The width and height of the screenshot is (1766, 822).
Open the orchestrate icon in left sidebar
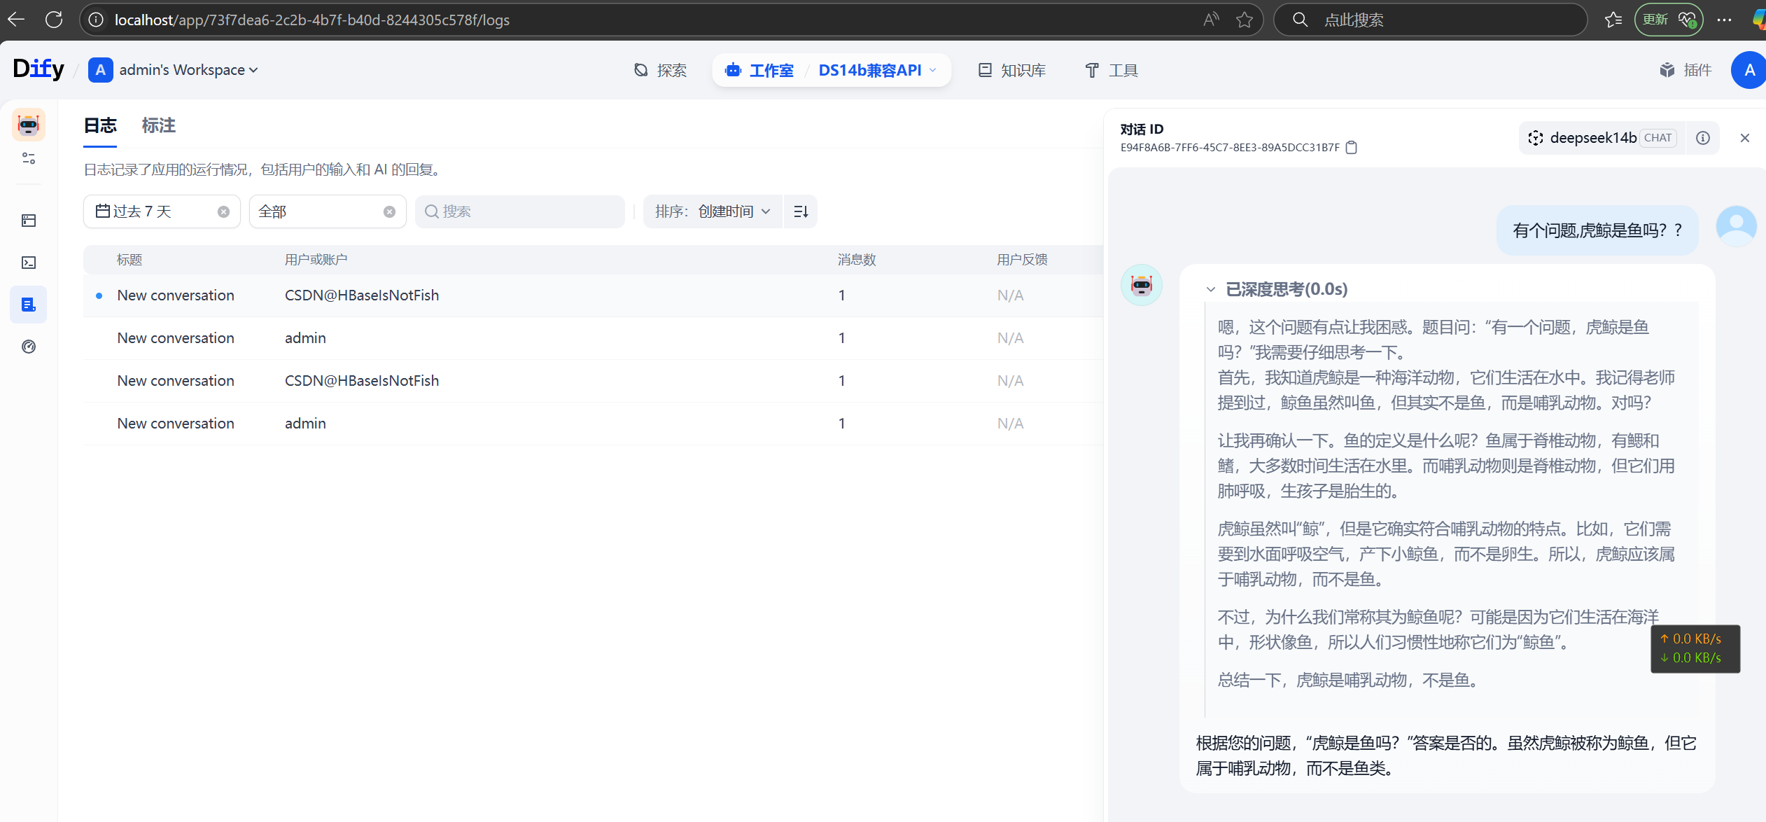tap(29, 221)
